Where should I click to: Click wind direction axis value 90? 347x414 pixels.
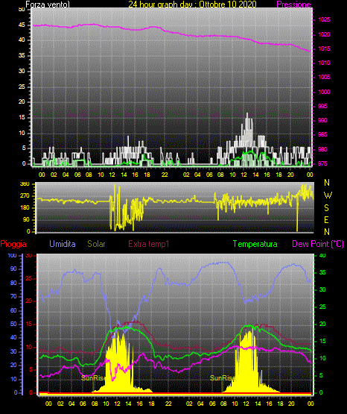[26, 220]
